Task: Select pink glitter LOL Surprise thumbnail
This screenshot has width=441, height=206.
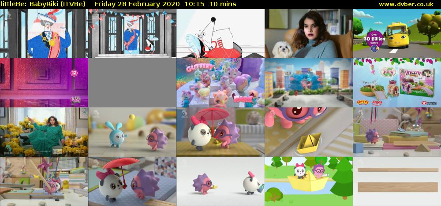Action: (44, 82)
